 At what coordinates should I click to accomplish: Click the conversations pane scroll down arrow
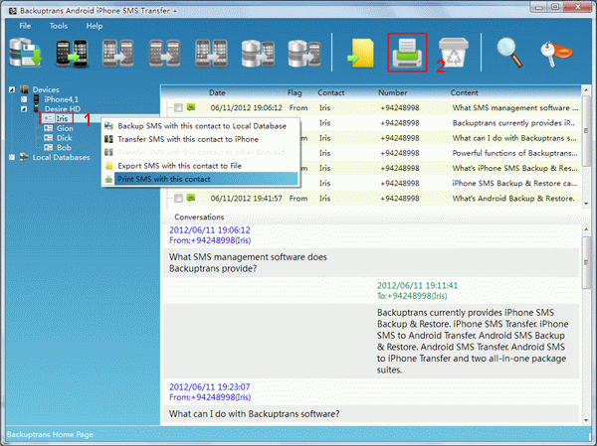point(586,420)
